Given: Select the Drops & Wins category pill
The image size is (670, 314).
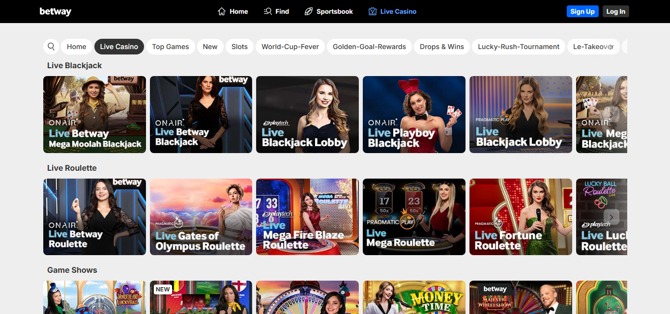Looking at the screenshot, I should pyautogui.click(x=442, y=47).
